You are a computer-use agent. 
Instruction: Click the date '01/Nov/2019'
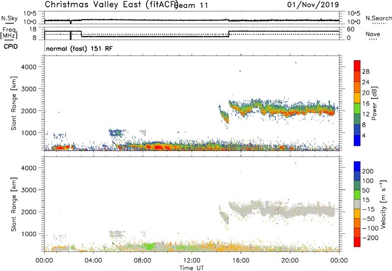click(313, 4)
